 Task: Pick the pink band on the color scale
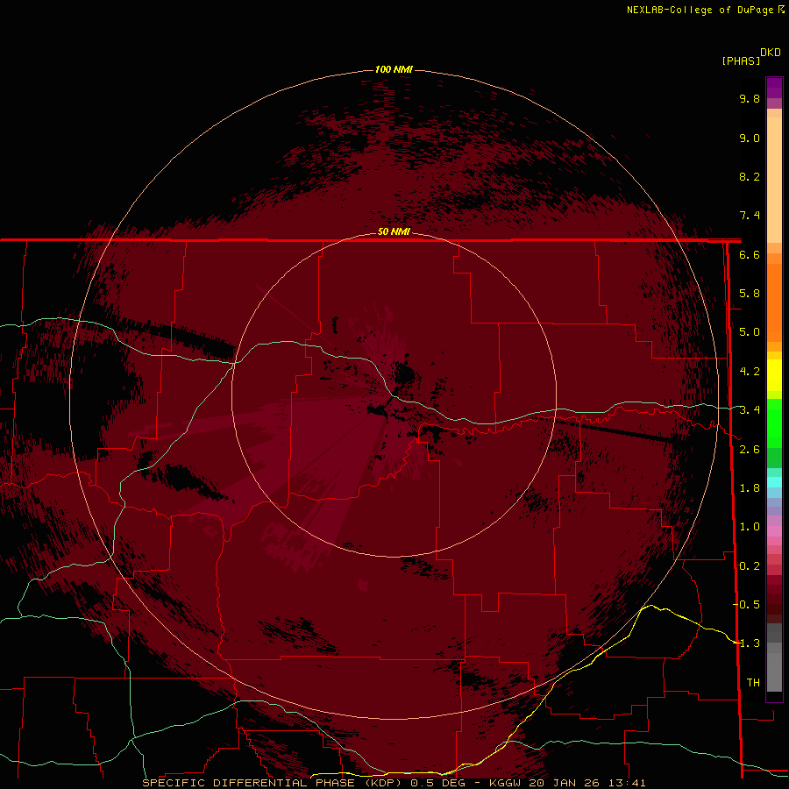coord(774,531)
